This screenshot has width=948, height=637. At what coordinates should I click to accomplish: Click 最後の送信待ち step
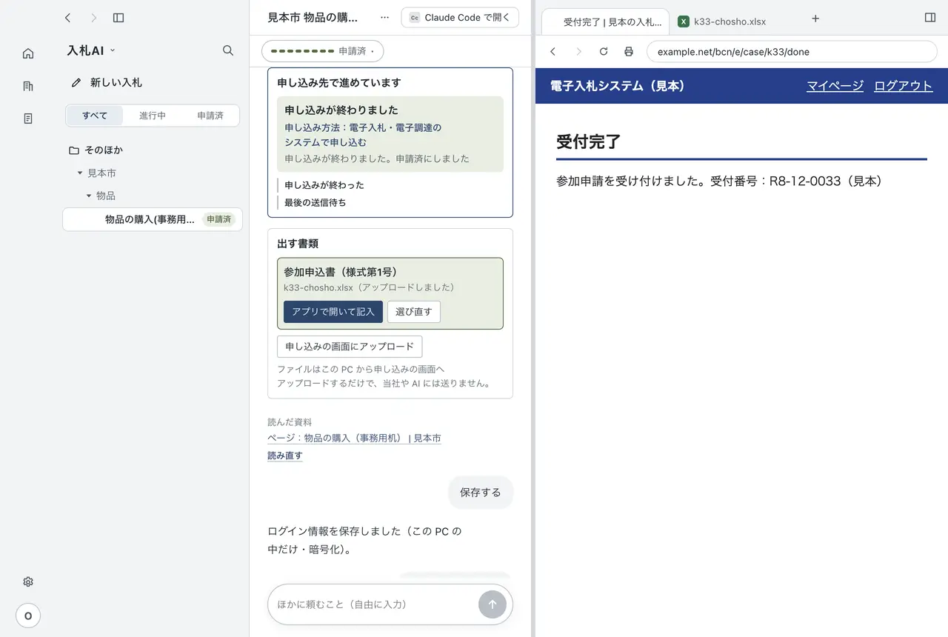pos(316,202)
